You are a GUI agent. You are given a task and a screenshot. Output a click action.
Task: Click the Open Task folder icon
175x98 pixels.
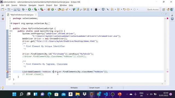point(63,10)
